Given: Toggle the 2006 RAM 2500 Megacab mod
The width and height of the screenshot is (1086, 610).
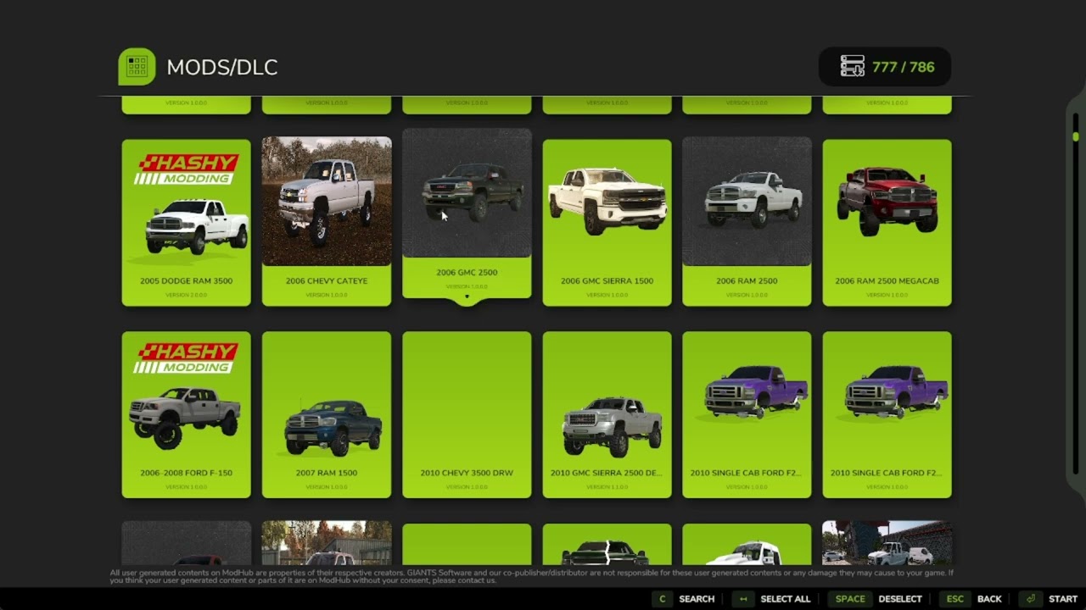Looking at the screenshot, I should pyautogui.click(x=887, y=223).
